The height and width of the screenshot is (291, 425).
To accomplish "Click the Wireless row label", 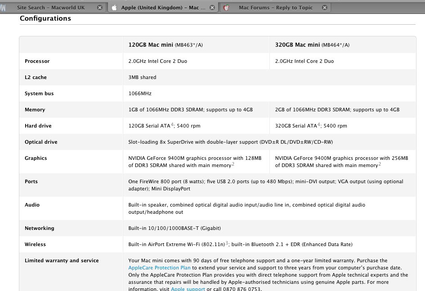I will (x=35, y=244).
